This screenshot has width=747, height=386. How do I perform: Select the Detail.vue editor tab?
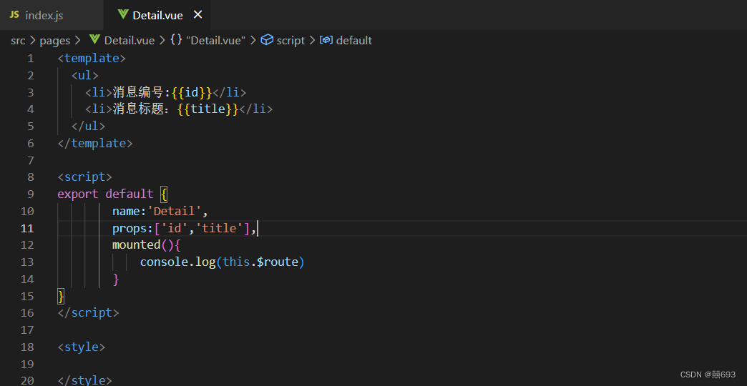[x=157, y=15]
